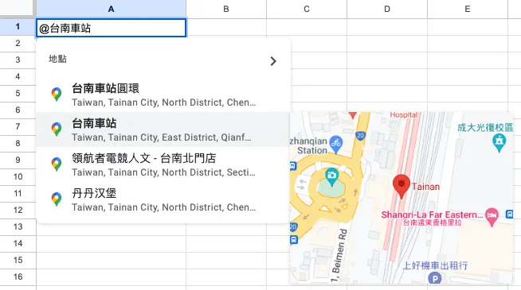Click cell A14 in the grid
Screen dimensions: 521x290
click(111, 244)
